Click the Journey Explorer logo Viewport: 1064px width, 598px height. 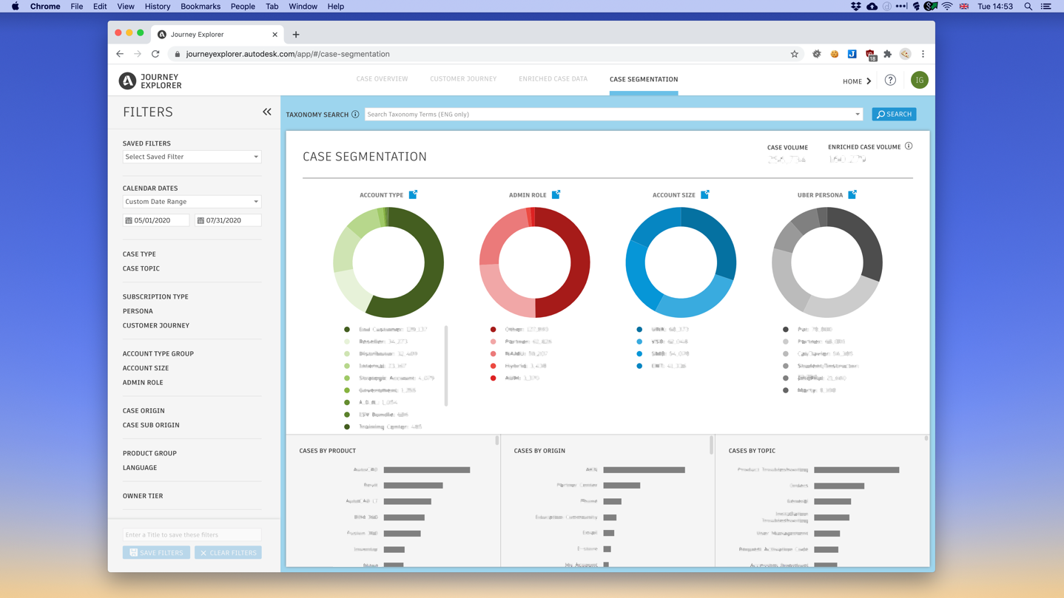[150, 81]
